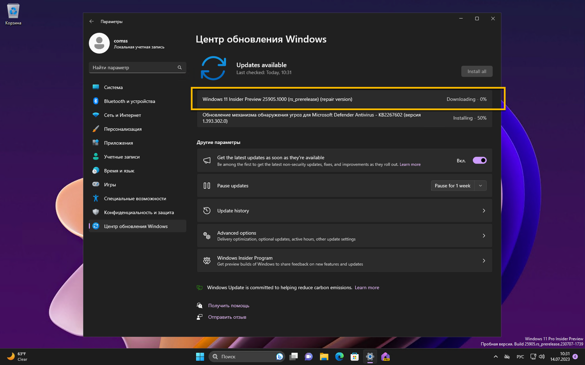Click the Windows Insider Program icon
Viewport: 585px width, 365px height.
point(207,261)
